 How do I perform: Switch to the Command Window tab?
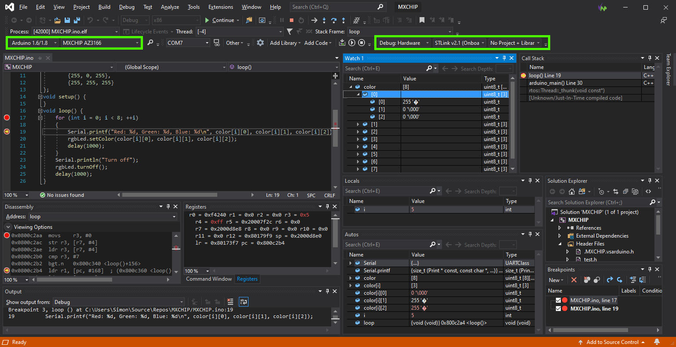tap(209, 279)
